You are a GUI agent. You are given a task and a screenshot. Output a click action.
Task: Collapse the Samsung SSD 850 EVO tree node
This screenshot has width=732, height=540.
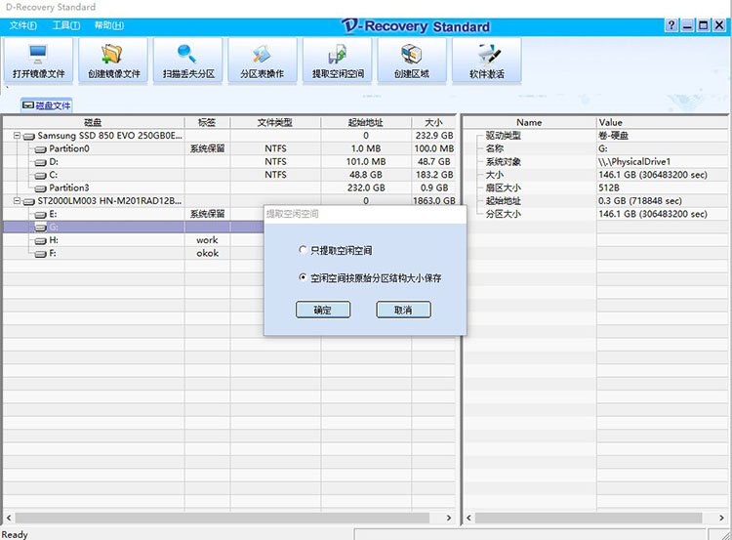click(17, 136)
